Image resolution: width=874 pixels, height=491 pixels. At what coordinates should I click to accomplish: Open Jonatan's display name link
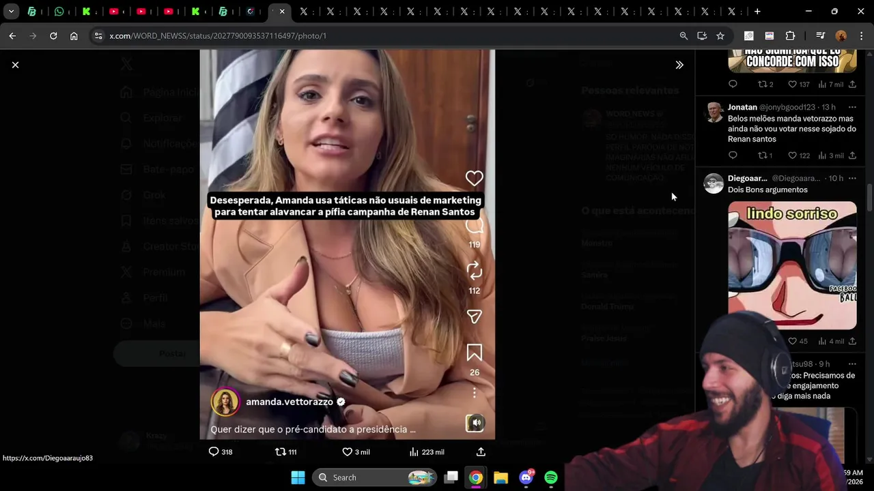[742, 107]
